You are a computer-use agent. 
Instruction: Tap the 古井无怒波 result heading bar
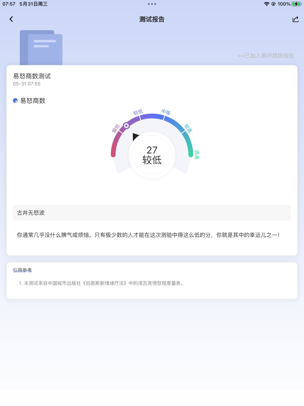(152, 213)
